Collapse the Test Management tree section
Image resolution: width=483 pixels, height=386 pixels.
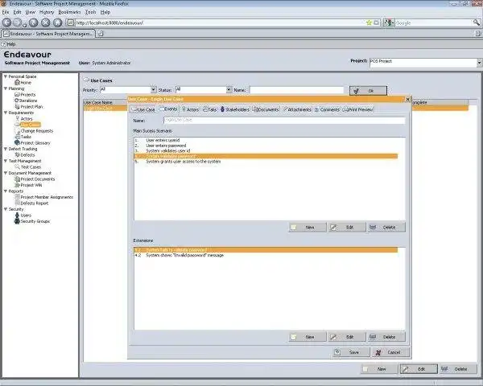(6, 161)
